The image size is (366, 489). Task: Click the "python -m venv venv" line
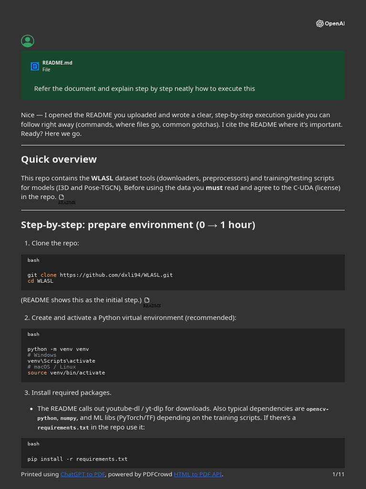(x=58, y=349)
